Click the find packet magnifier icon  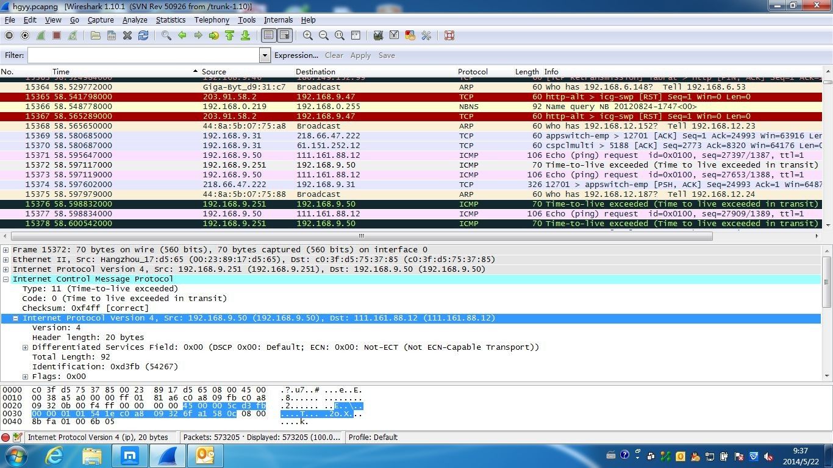coord(166,36)
